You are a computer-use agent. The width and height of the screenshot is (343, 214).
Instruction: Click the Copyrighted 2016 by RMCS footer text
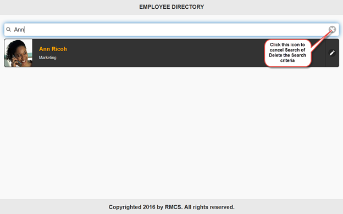(x=171, y=207)
